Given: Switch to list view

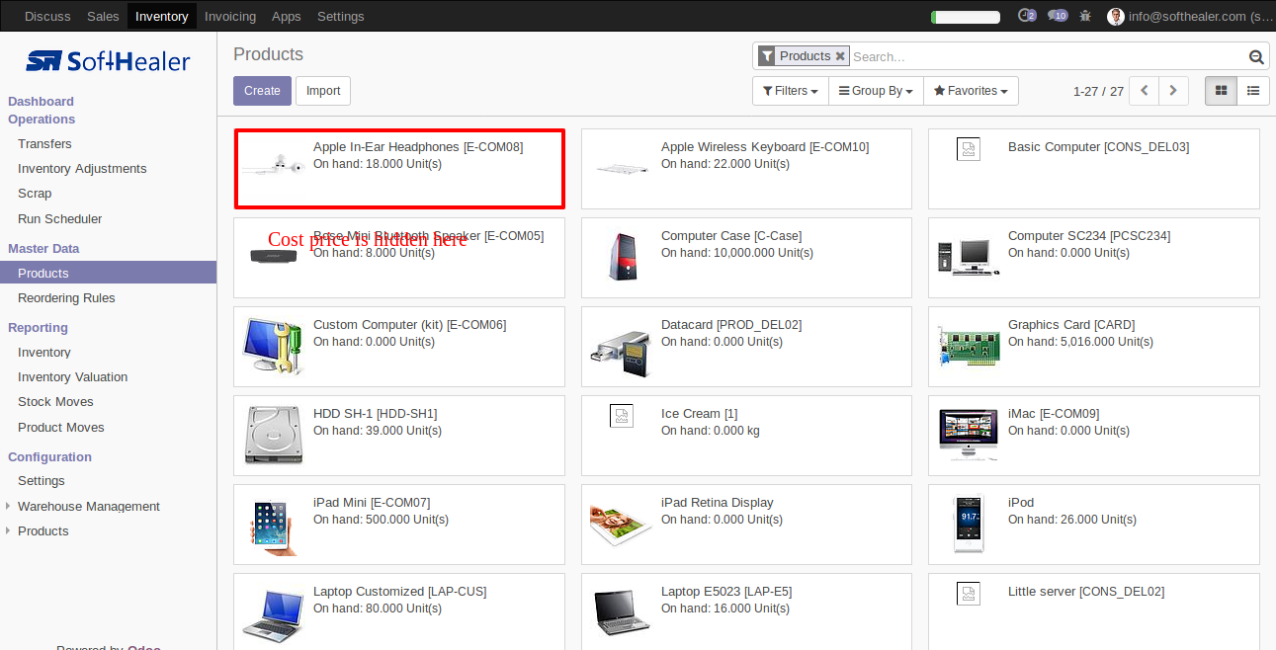Looking at the screenshot, I should pos(1253,91).
